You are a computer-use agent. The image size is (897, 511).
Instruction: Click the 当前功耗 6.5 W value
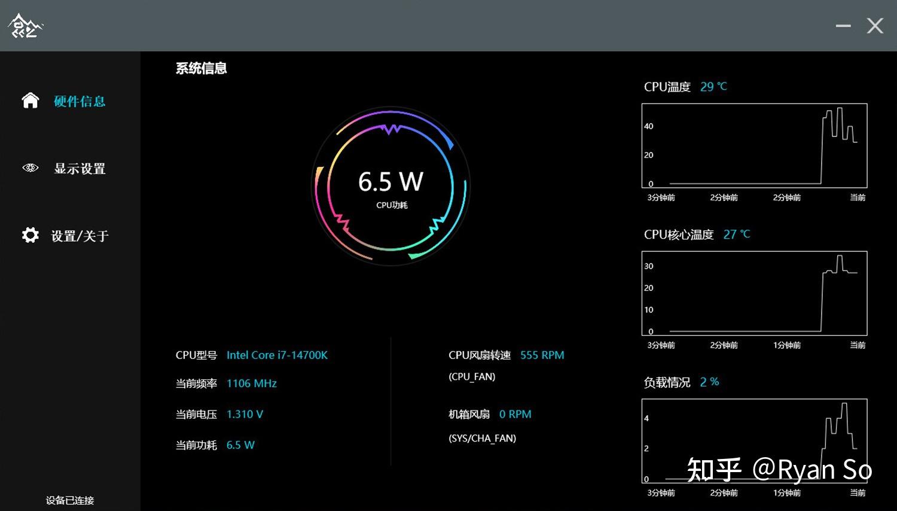tap(240, 445)
